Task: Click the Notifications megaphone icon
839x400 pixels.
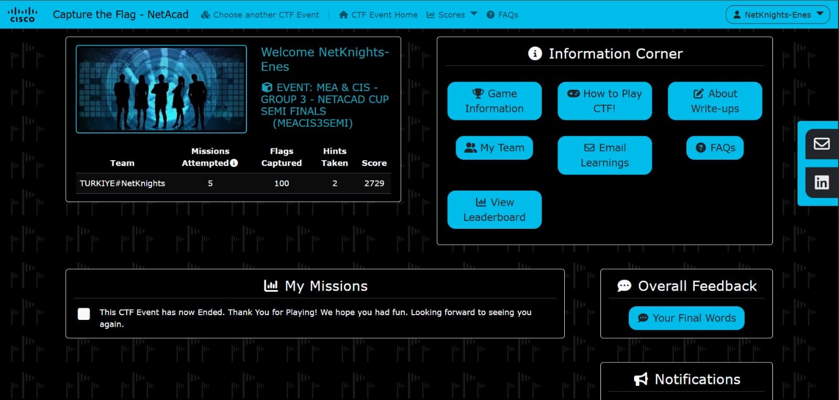Action: point(641,380)
